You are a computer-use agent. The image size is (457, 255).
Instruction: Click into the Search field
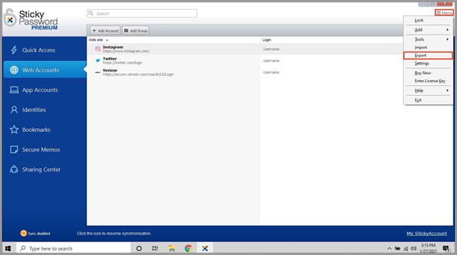coord(142,13)
